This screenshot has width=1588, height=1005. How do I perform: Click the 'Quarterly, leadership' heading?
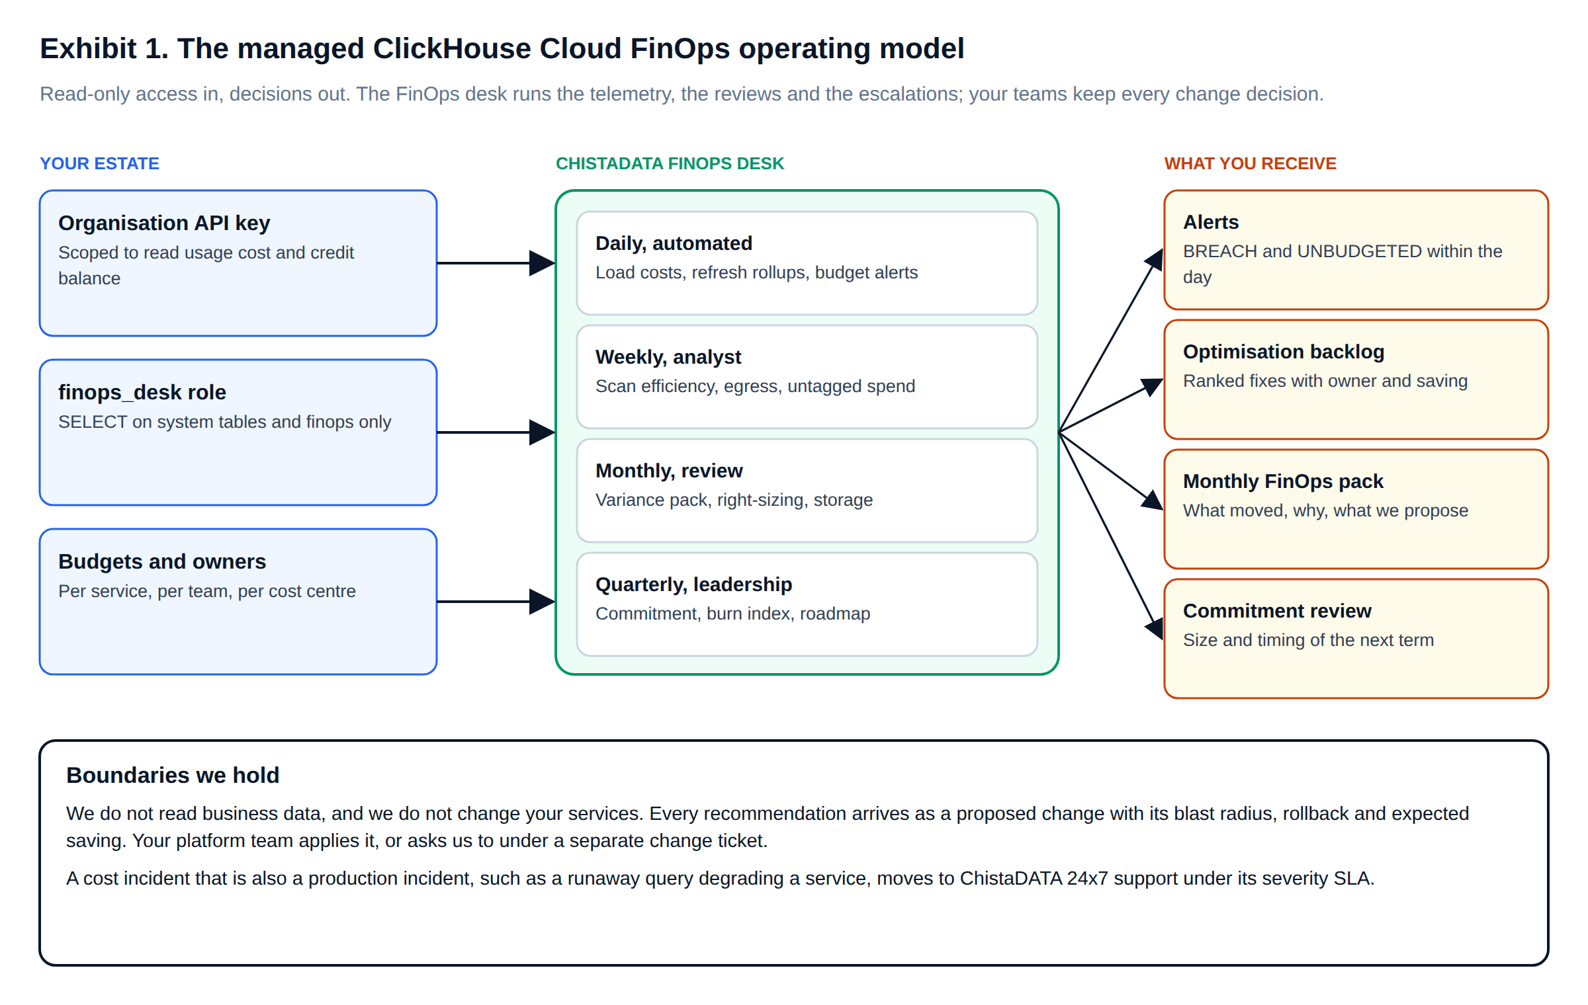click(x=693, y=584)
